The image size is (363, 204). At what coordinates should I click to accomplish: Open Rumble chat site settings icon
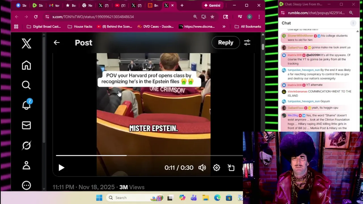pyautogui.click(x=283, y=13)
